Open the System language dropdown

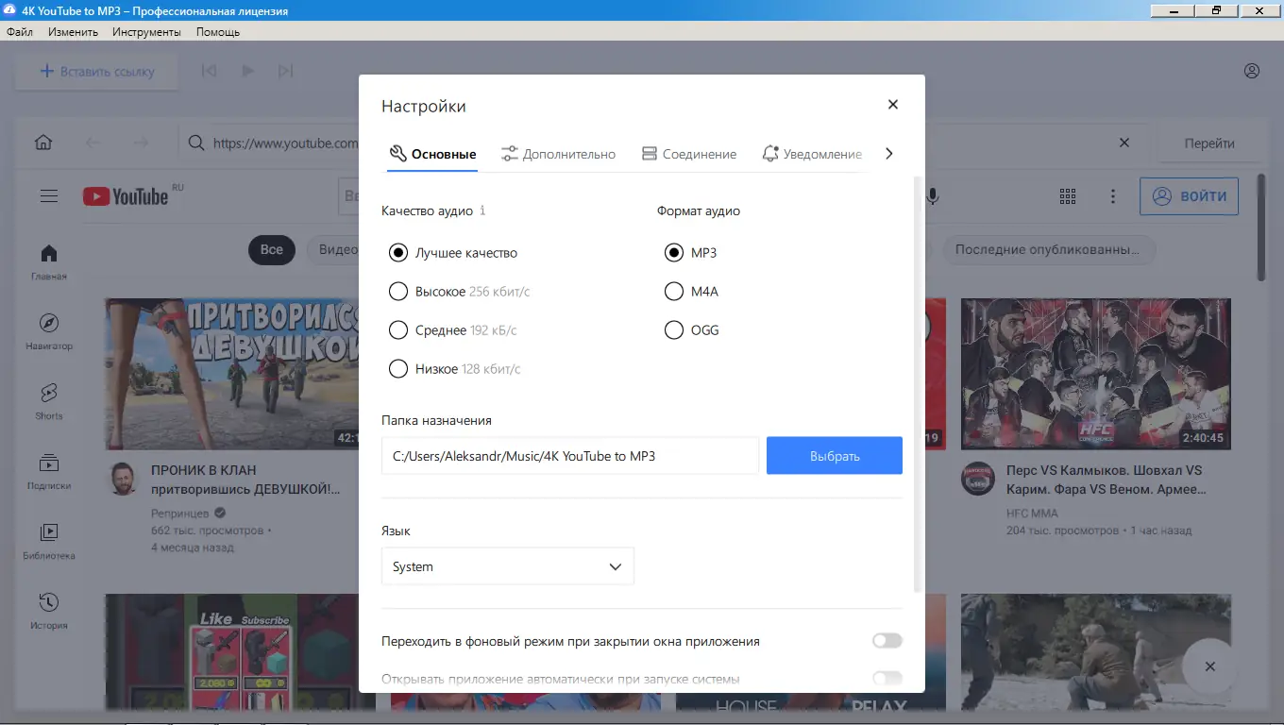pyautogui.click(x=507, y=566)
